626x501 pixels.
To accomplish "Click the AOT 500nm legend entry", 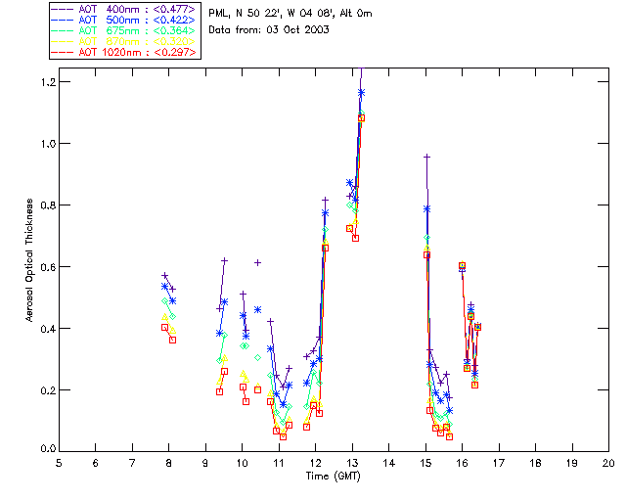I will (124, 20).
